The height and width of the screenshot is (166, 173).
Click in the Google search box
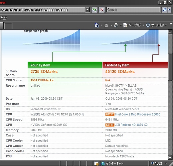point(133,10)
